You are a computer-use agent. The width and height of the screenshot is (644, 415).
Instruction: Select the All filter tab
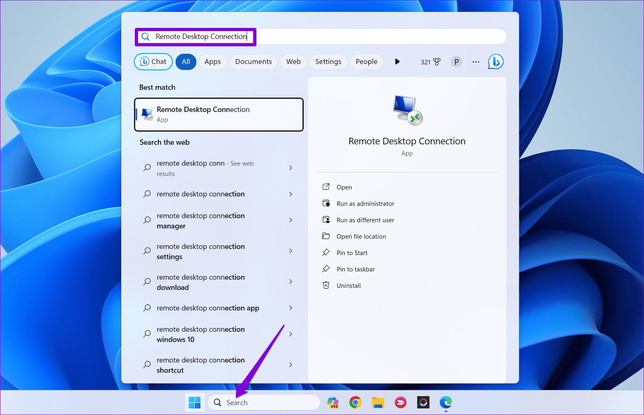click(186, 62)
